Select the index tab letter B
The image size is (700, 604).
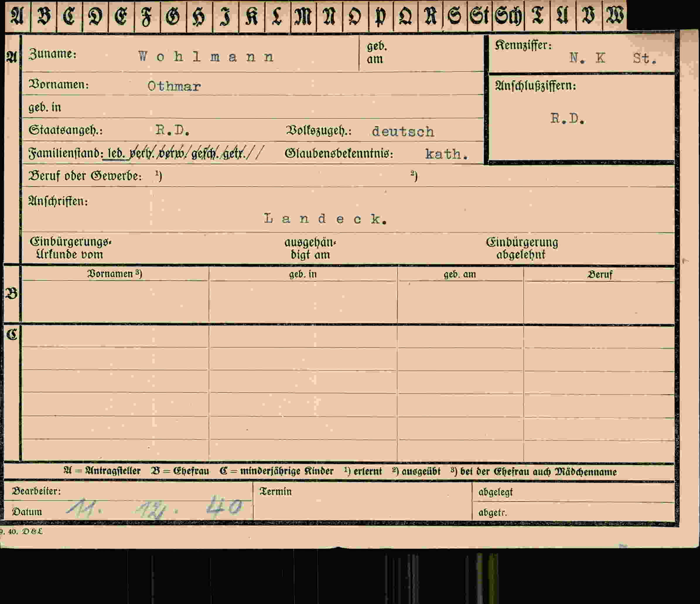coord(44,16)
